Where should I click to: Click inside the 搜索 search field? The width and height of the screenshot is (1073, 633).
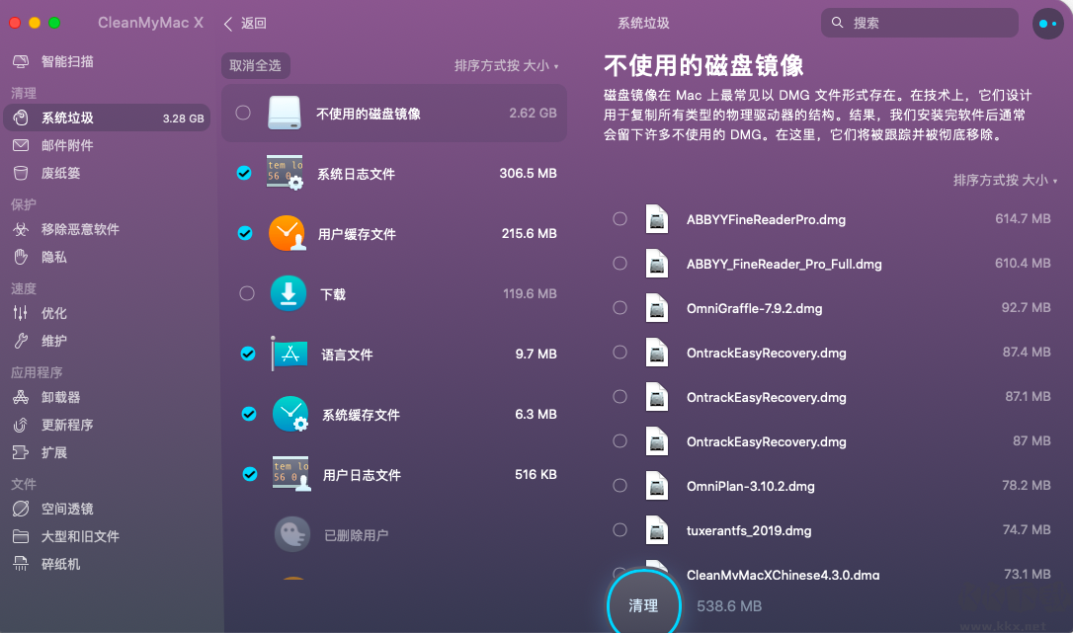point(919,22)
